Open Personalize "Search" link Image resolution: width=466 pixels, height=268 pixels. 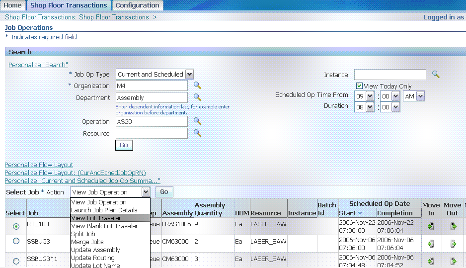pyautogui.click(x=38, y=65)
